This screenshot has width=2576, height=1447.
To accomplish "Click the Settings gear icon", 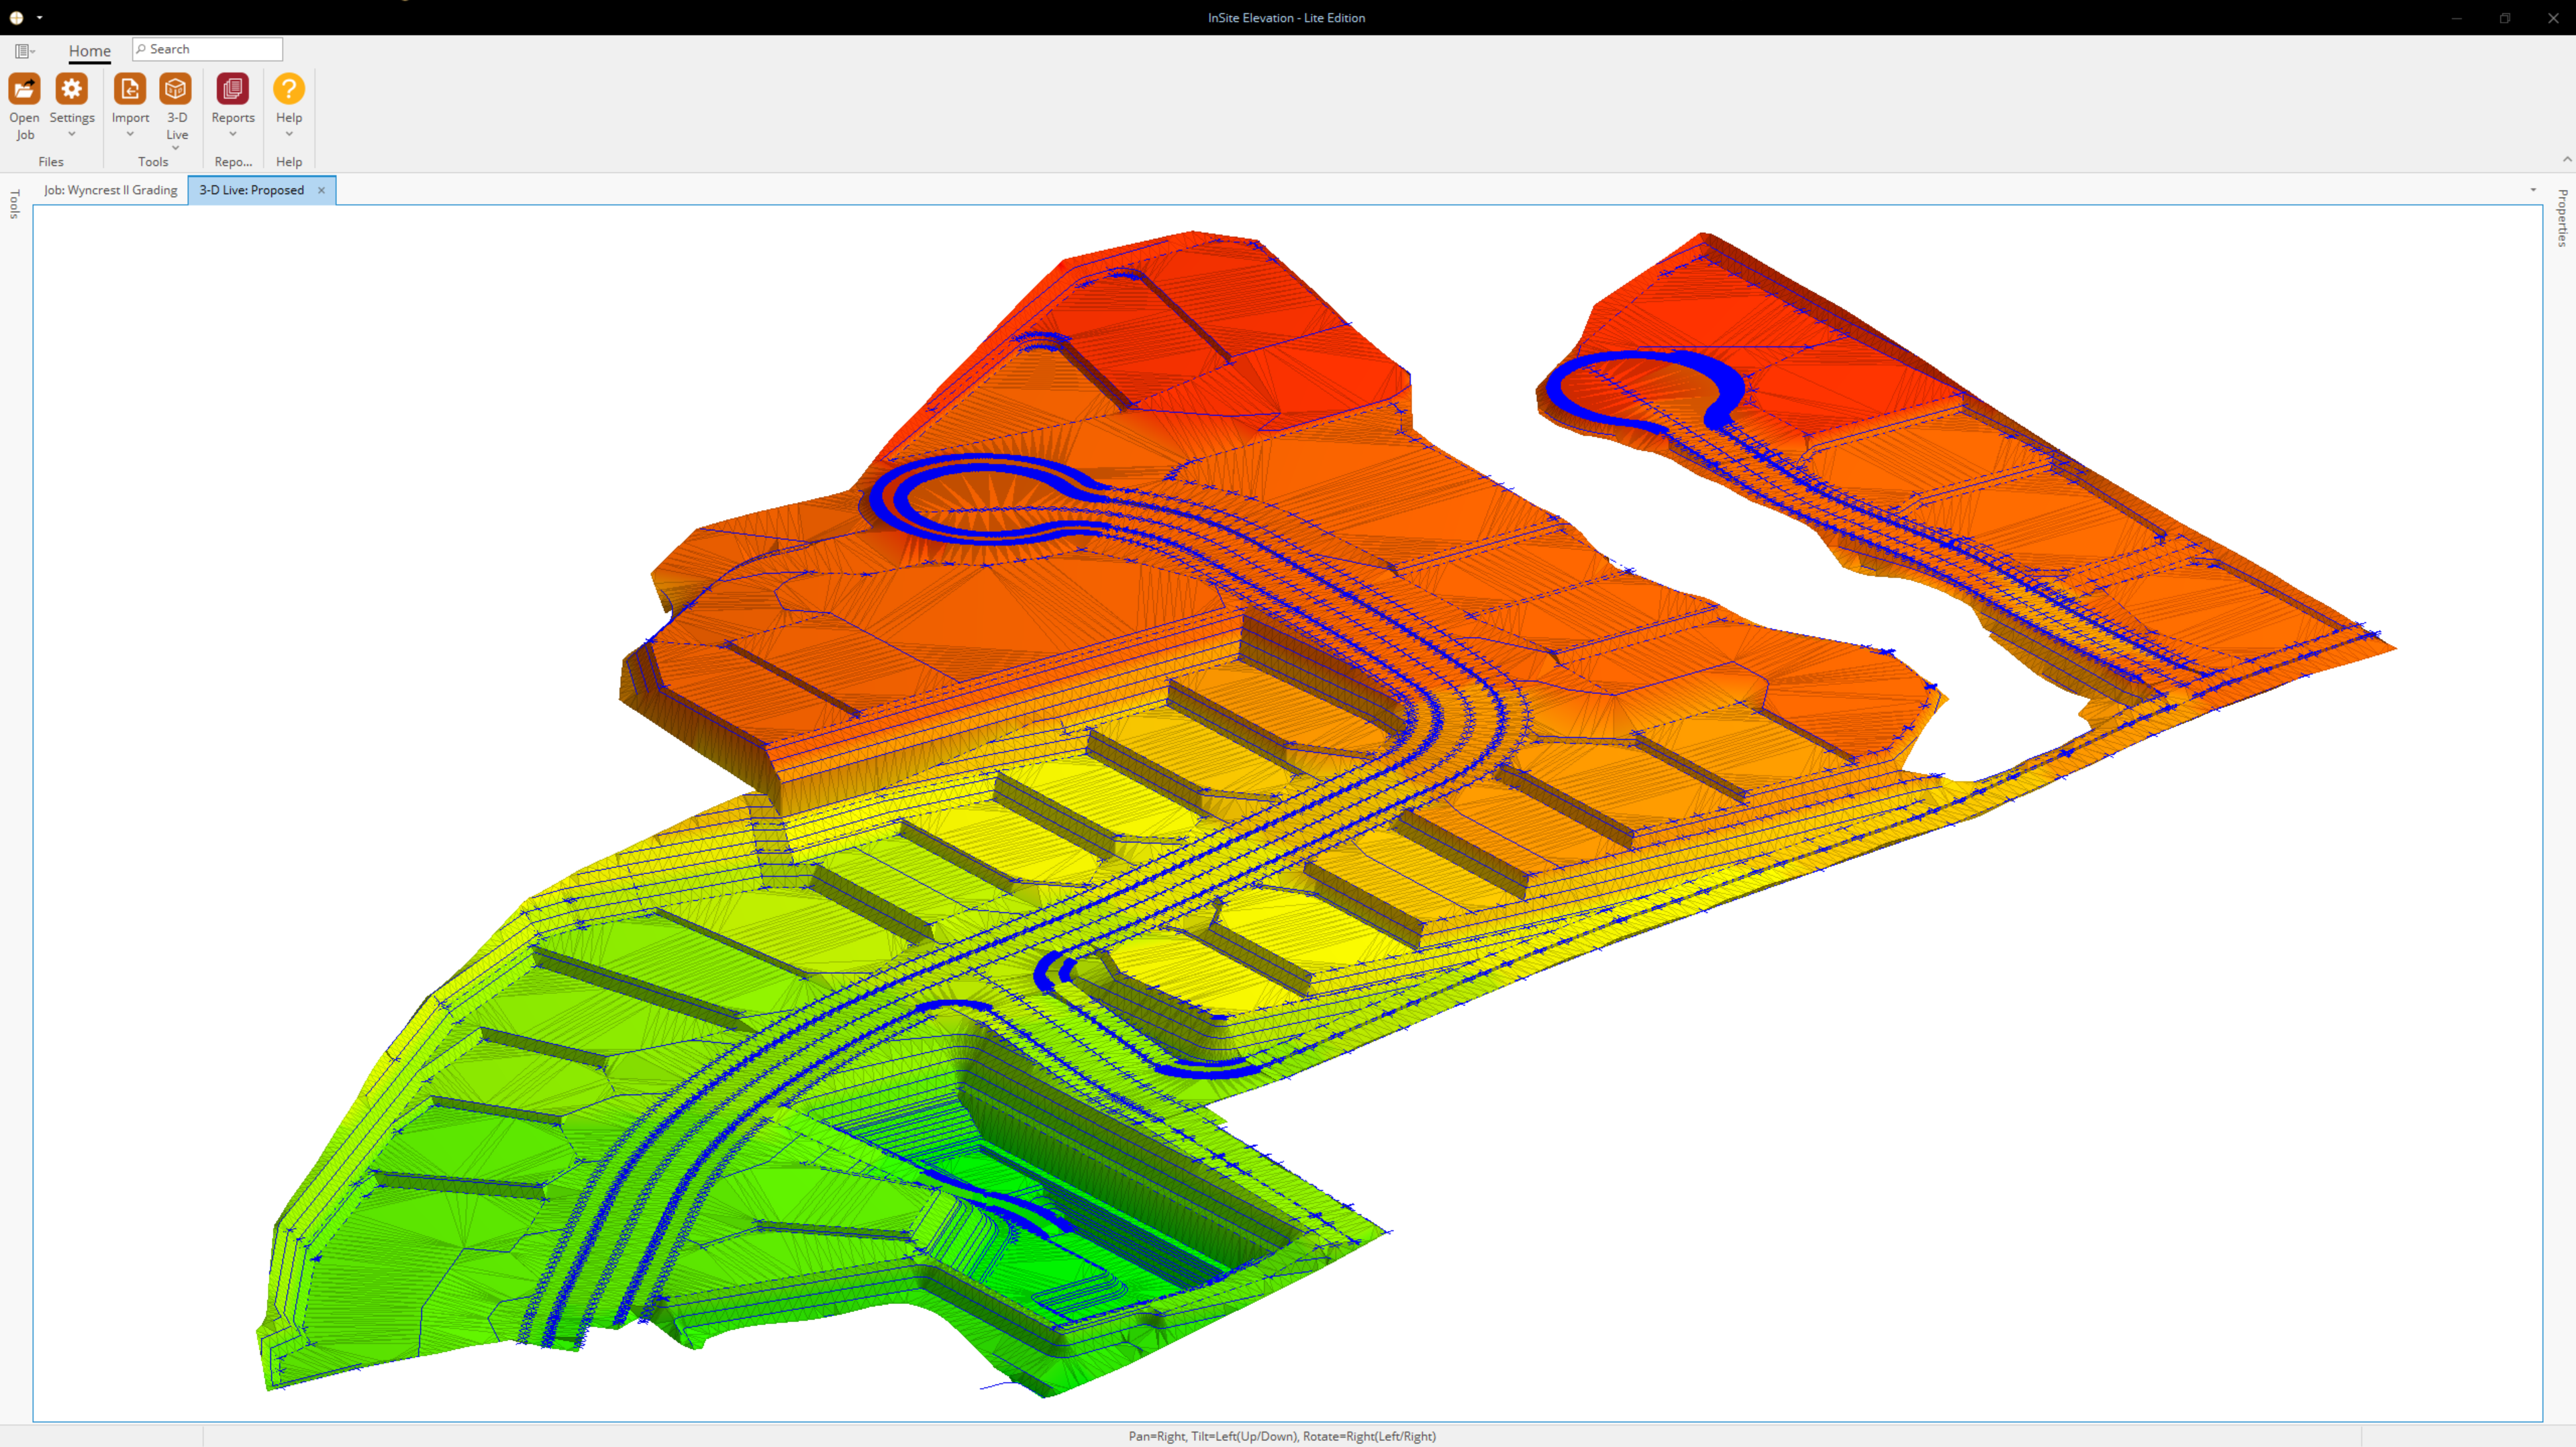I will [x=72, y=89].
